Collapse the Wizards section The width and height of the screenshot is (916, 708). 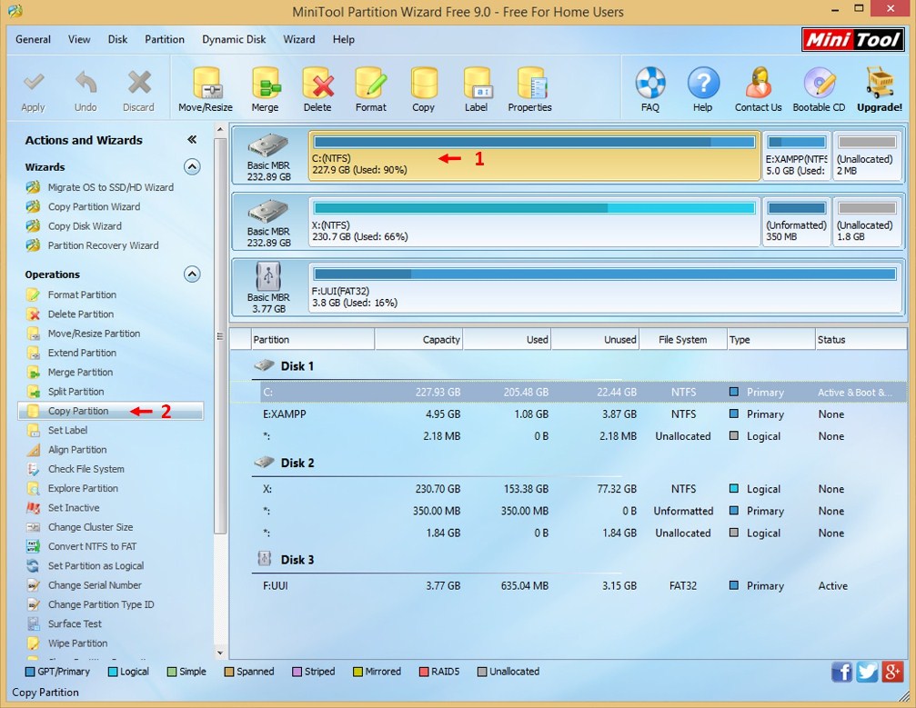point(192,167)
